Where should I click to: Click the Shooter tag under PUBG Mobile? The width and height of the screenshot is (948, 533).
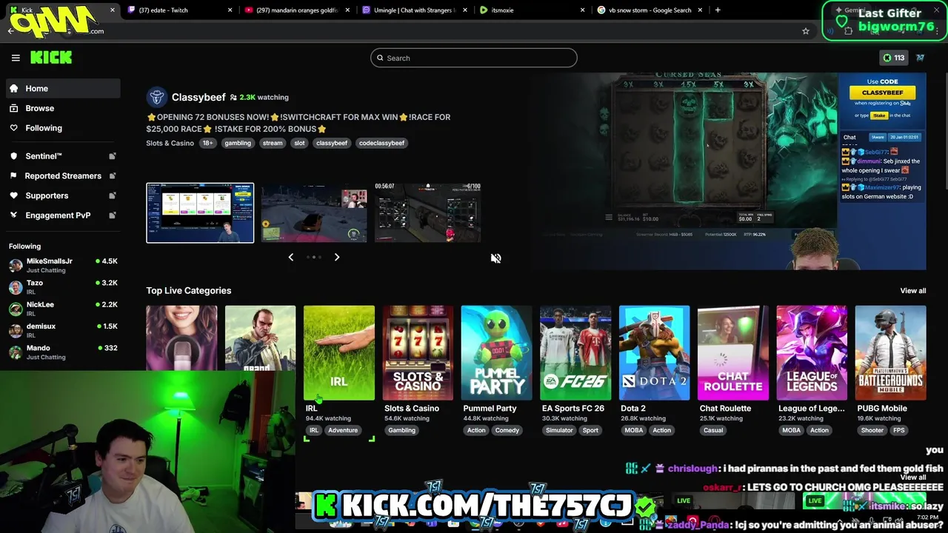click(x=872, y=430)
